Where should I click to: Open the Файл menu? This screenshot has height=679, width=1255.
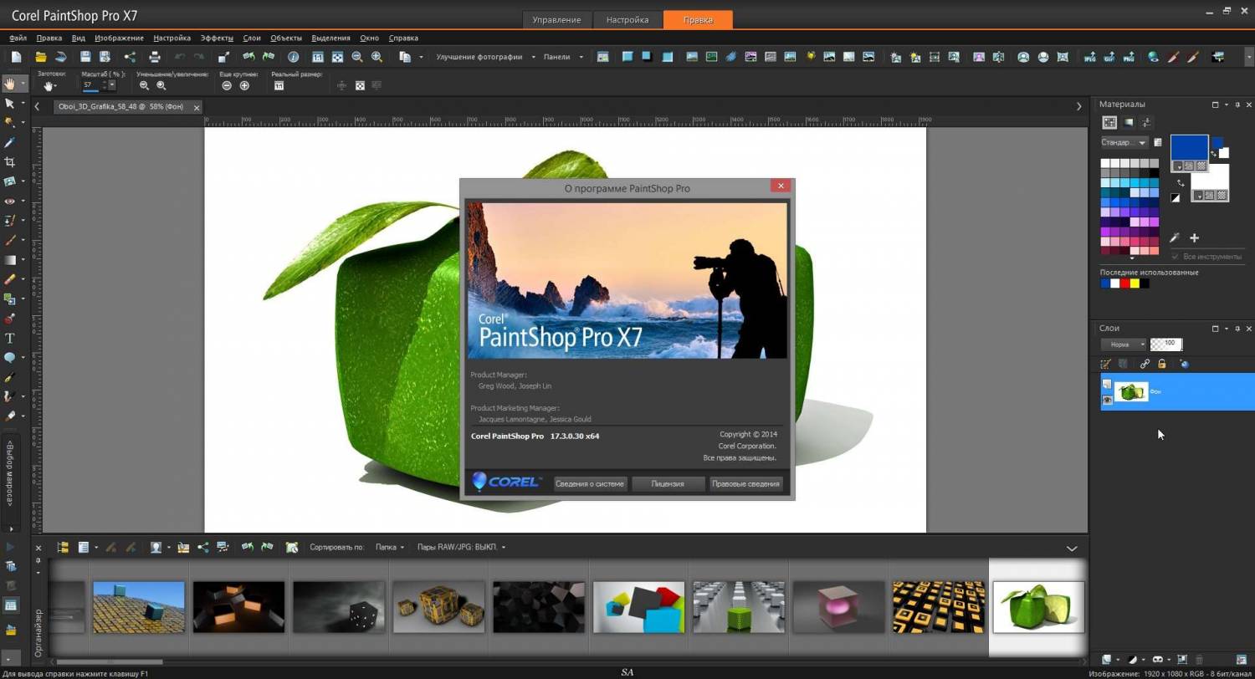(x=18, y=38)
